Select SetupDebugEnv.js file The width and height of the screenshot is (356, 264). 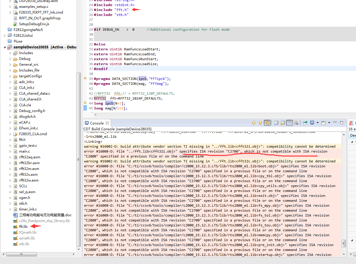(34, 24)
